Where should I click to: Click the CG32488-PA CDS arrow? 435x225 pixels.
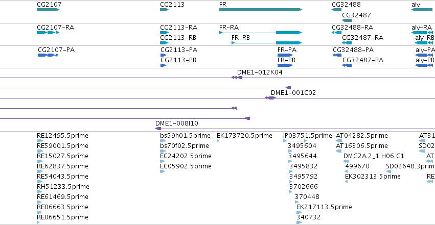(x=337, y=55)
